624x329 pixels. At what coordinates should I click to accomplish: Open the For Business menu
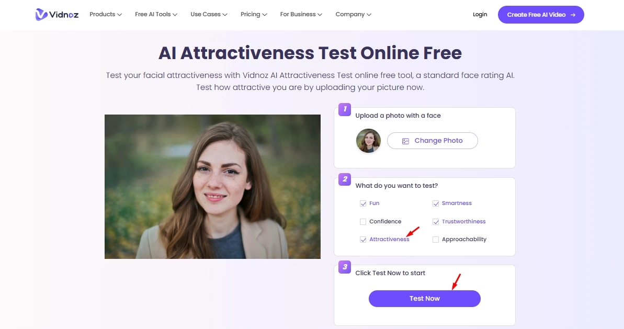pyautogui.click(x=301, y=14)
